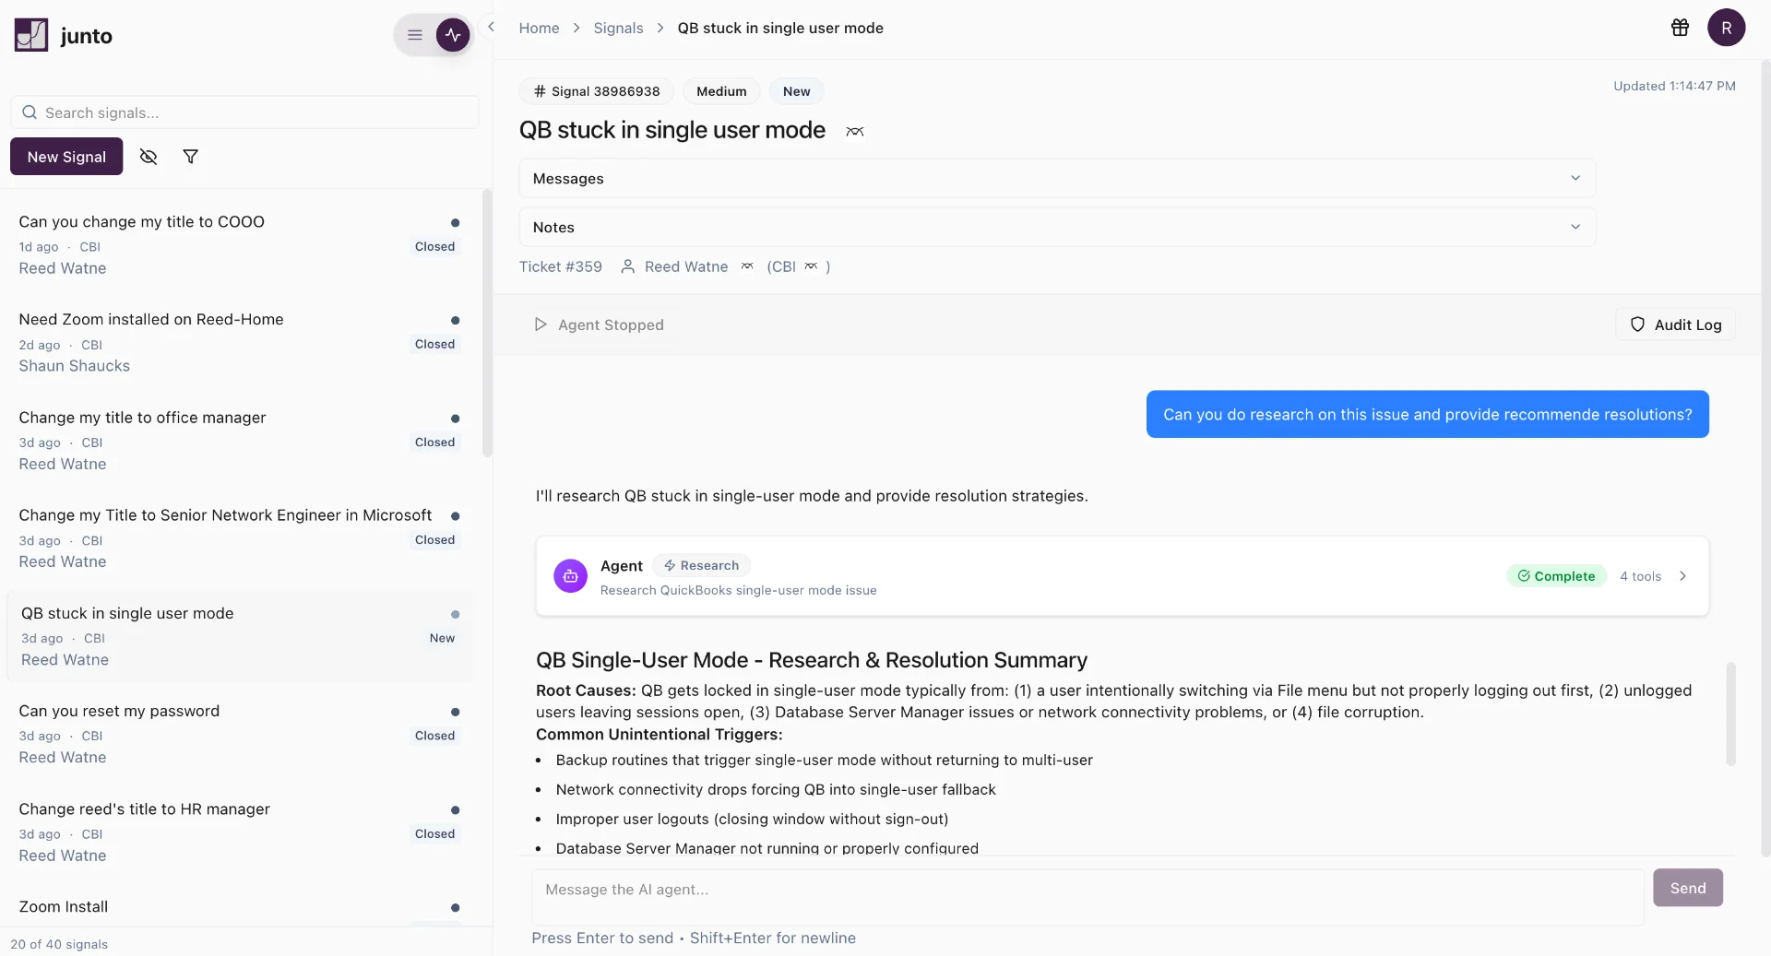Click the person icon beside Reed Watne
1771x956 pixels.
pos(628,266)
